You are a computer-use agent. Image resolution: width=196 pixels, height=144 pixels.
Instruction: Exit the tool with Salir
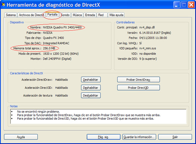coord(175,137)
